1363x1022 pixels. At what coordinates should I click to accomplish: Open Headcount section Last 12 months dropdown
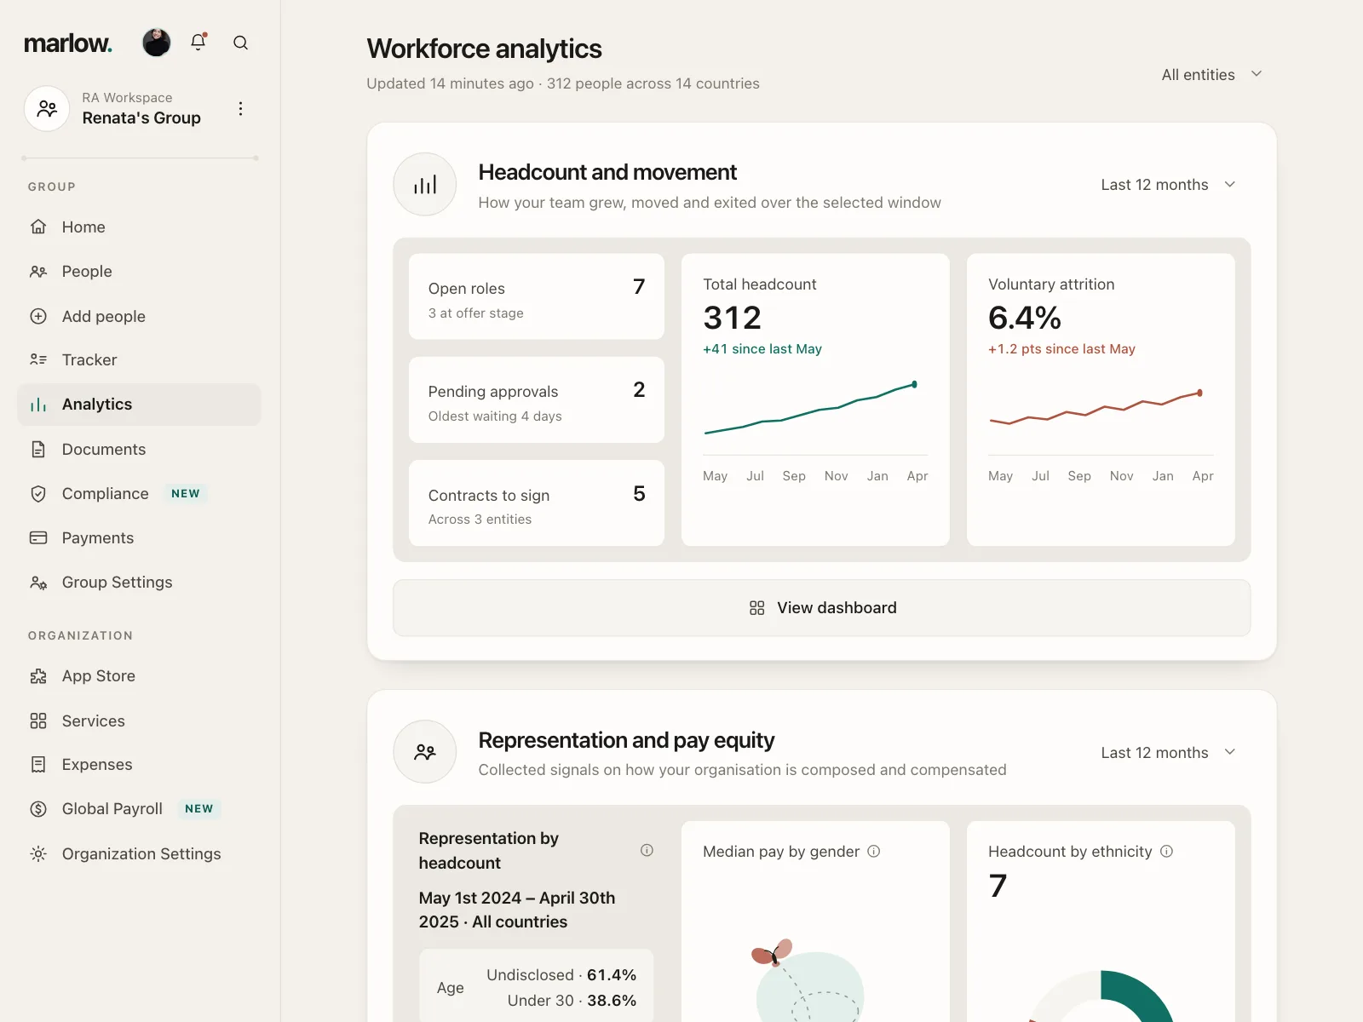pyautogui.click(x=1169, y=185)
